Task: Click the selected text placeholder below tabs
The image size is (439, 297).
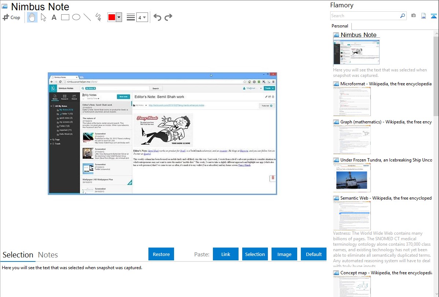Action: [72, 268]
